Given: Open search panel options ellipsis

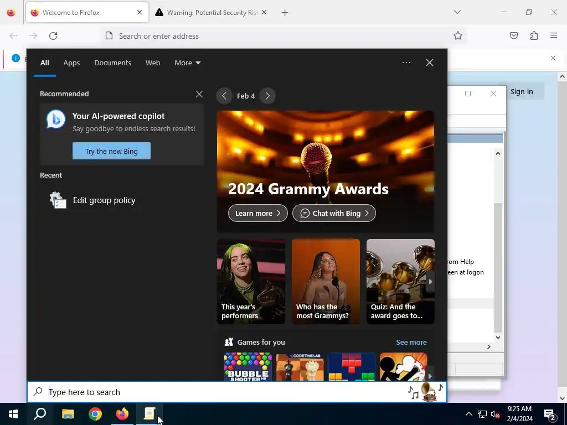Looking at the screenshot, I should 406,63.
